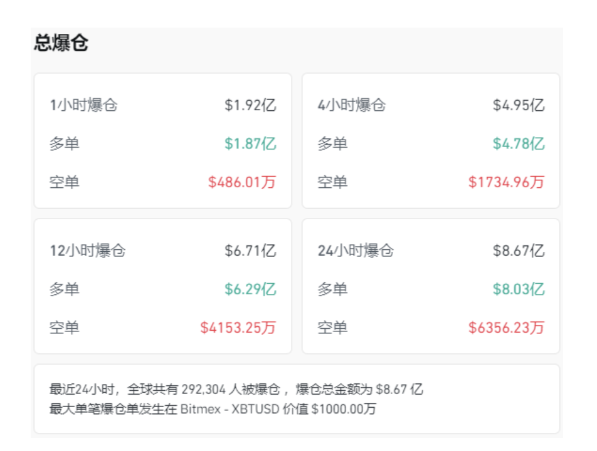This screenshot has width=597, height=451.
Task: Select the 4小时爆仓 label
Action: click(x=351, y=105)
